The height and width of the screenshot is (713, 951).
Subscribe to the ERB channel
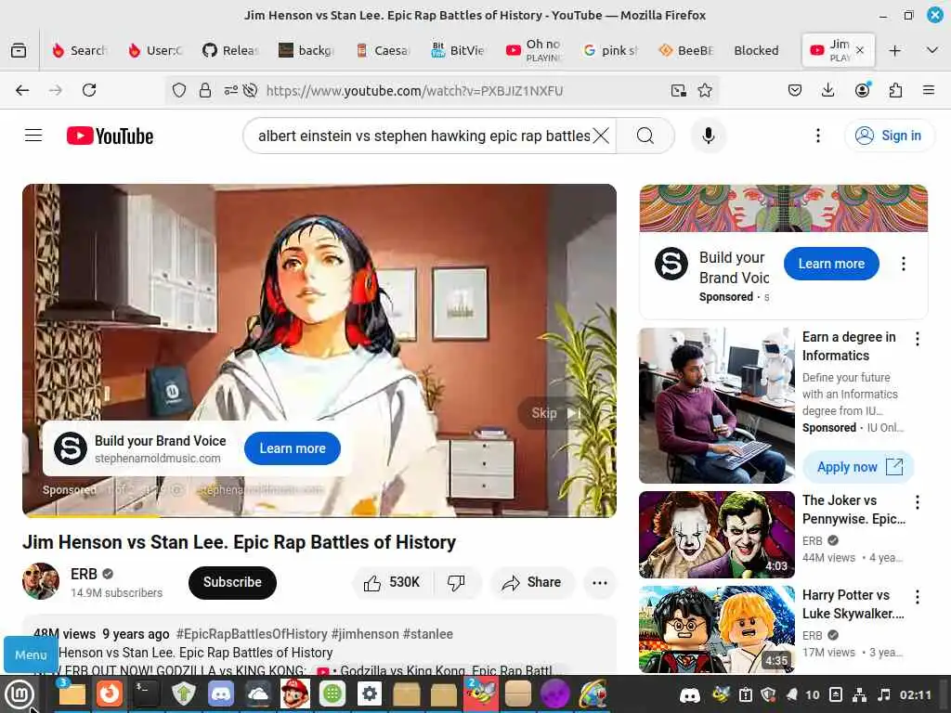point(232,582)
